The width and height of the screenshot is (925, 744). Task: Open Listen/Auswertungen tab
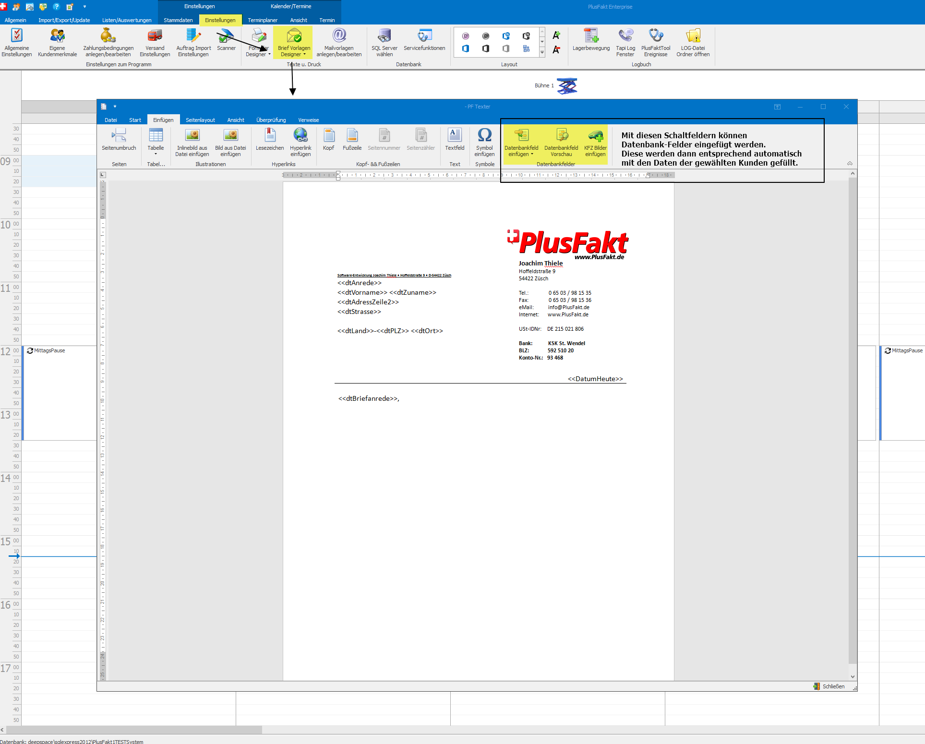tap(127, 20)
